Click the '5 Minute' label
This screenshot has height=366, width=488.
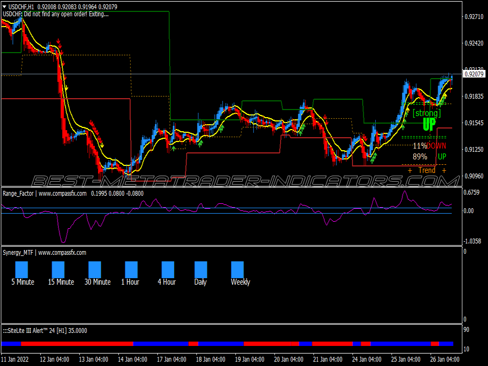click(x=23, y=282)
